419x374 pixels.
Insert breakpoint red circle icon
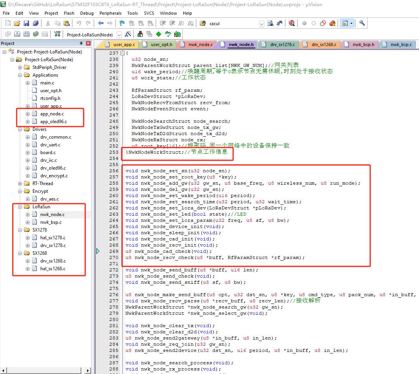(x=304, y=23)
